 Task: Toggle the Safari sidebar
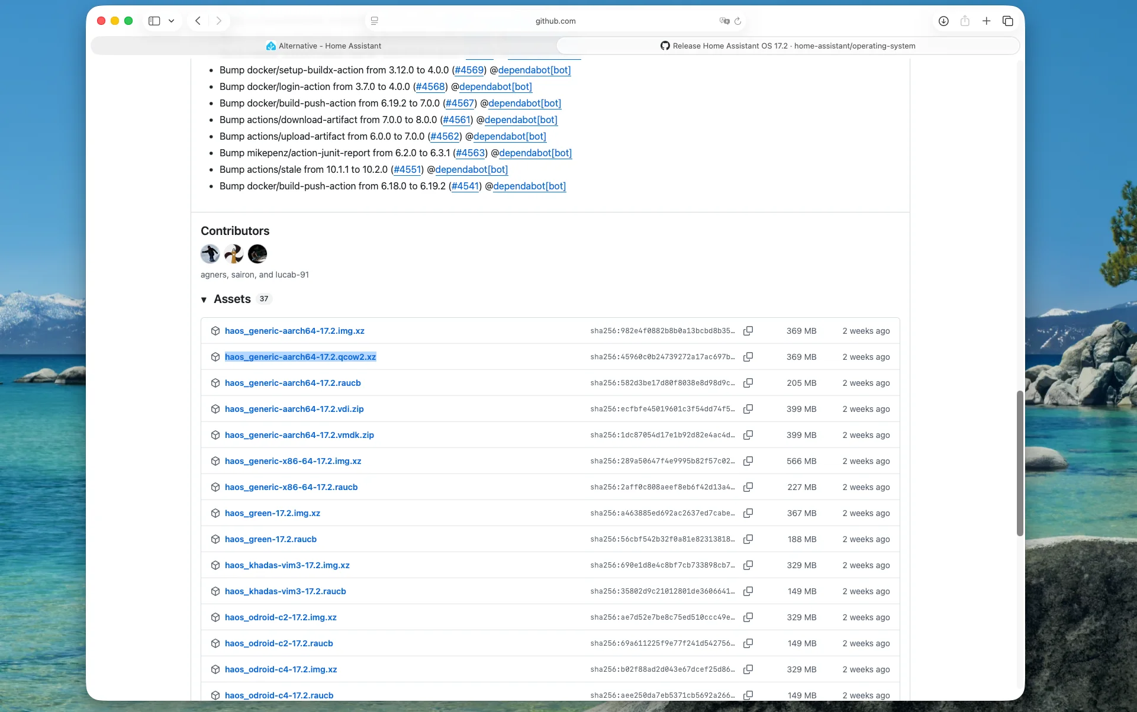click(154, 21)
